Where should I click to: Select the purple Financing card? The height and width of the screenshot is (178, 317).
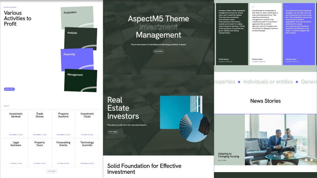77,59
